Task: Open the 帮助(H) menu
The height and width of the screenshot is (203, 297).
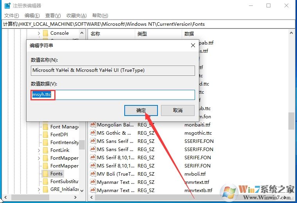Action: click(100, 15)
